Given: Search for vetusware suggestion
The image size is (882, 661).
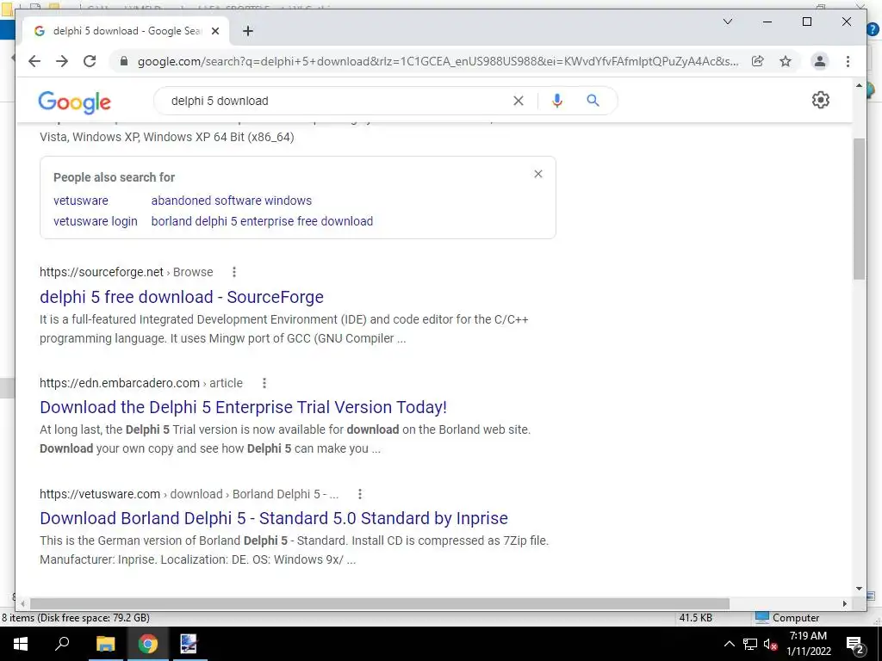Looking at the screenshot, I should point(80,201).
